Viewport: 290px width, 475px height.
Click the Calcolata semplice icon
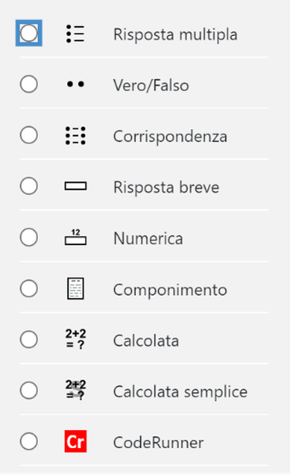(x=75, y=390)
